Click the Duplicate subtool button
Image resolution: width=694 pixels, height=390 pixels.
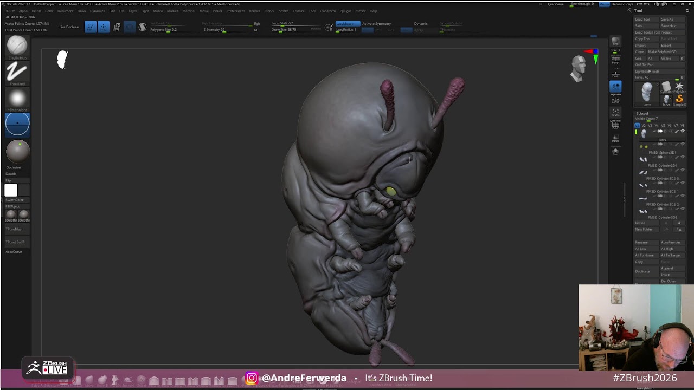(646, 271)
